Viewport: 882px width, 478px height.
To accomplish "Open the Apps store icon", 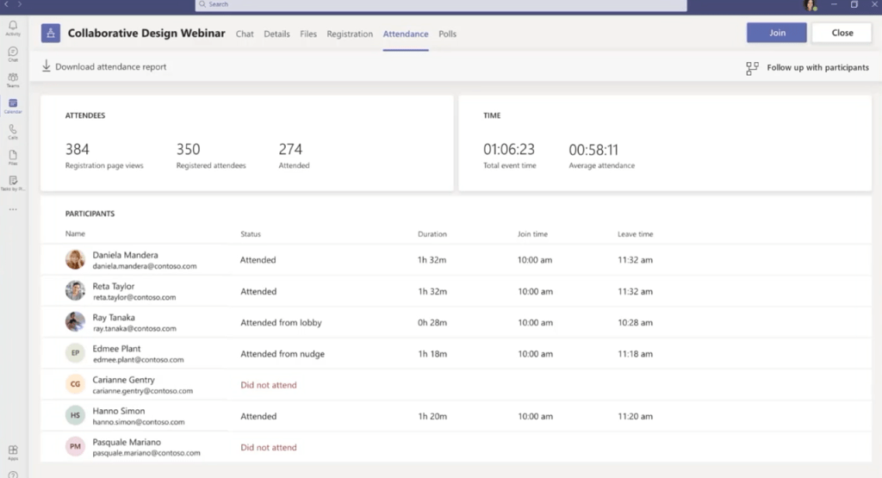I will pos(13,450).
